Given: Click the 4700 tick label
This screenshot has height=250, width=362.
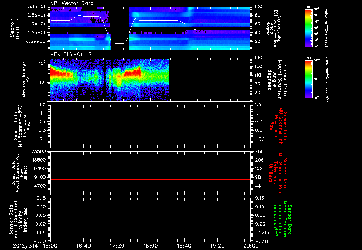Looking at the screenshot, I should pos(40,186).
